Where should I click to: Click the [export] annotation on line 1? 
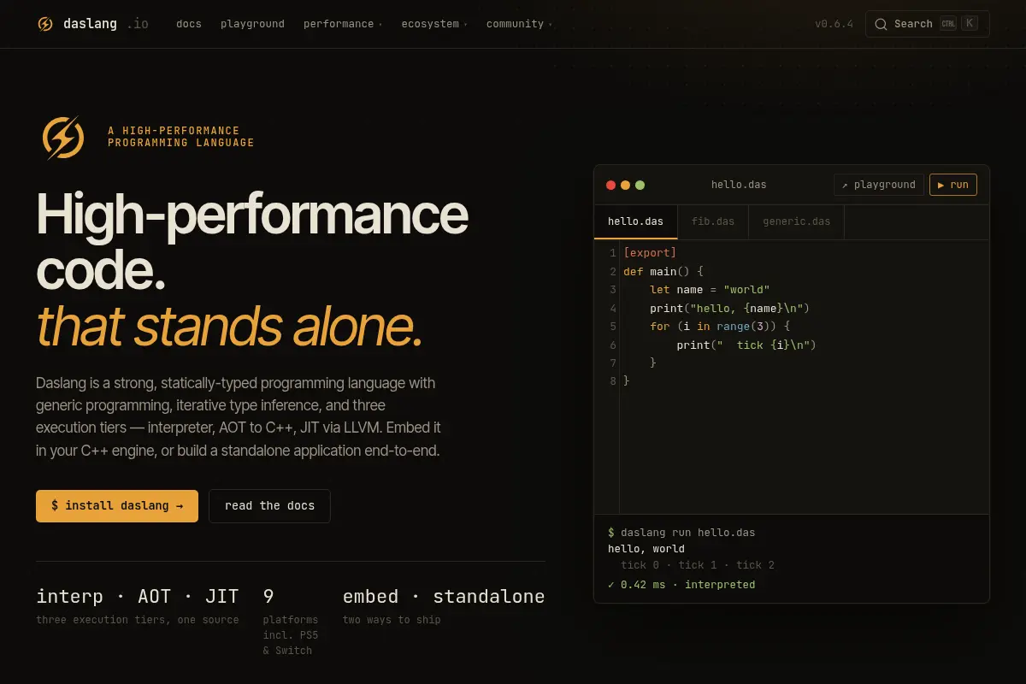650,253
